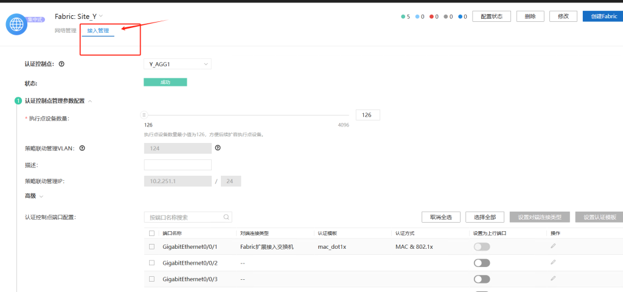This screenshot has height=292, width=623.
Task: Switch to the 网络管理 tab
Action: pyautogui.click(x=66, y=30)
